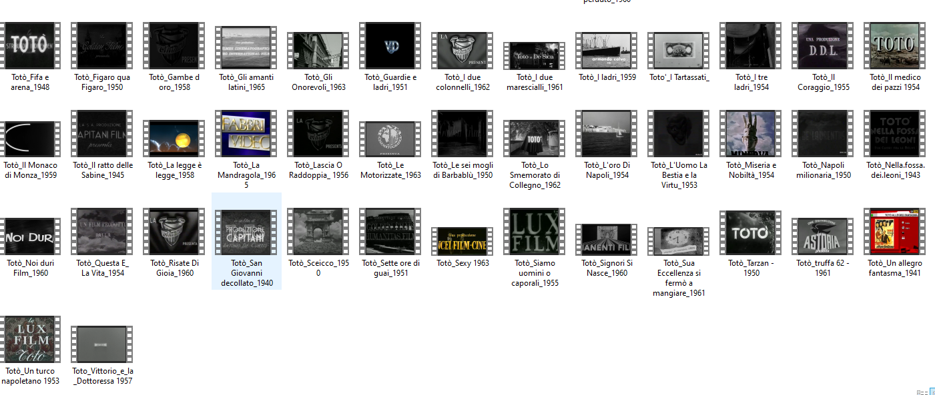Image resolution: width=935 pixels, height=395 pixels.
Task: Select the Totò_Risate Di Gioia_1960 thumbnail
Action: (x=174, y=231)
